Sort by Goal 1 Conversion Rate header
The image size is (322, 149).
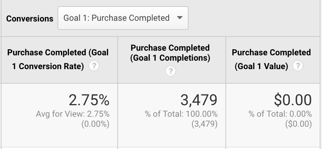(x=58, y=60)
